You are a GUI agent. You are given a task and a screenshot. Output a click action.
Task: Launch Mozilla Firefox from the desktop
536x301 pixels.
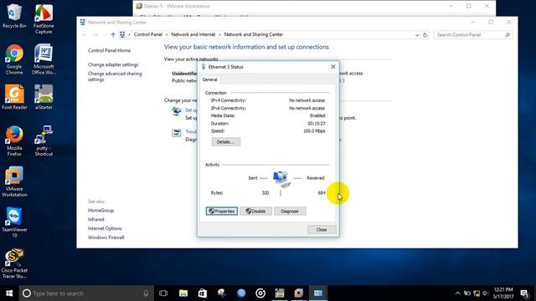tap(14, 140)
